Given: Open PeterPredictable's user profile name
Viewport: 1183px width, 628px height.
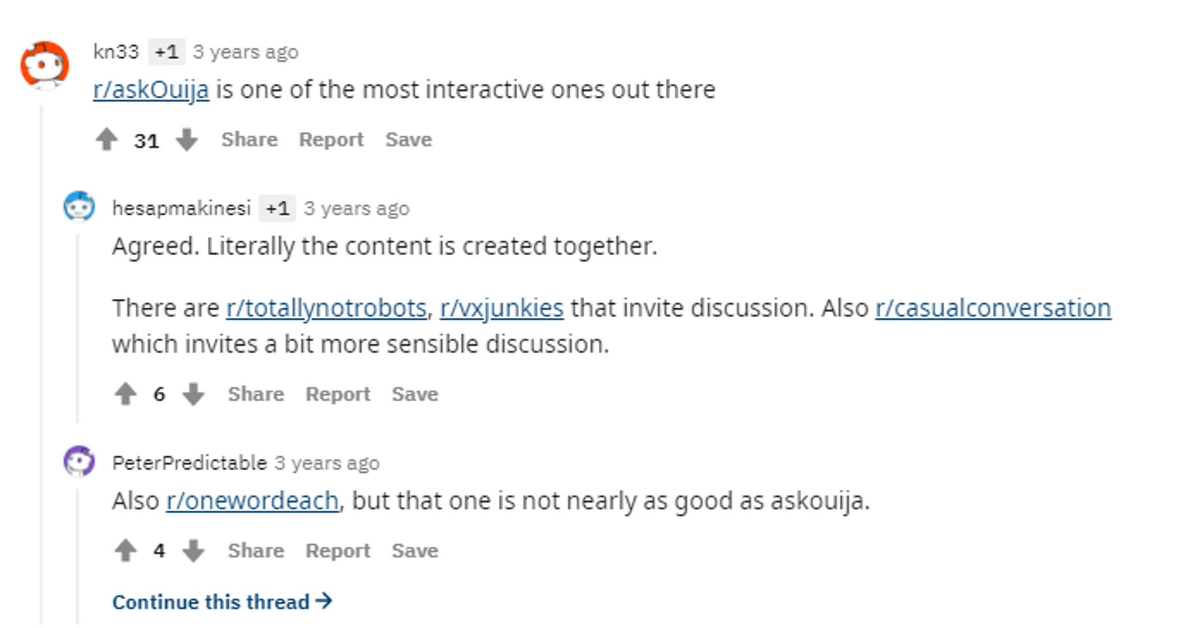Looking at the screenshot, I should tap(189, 463).
